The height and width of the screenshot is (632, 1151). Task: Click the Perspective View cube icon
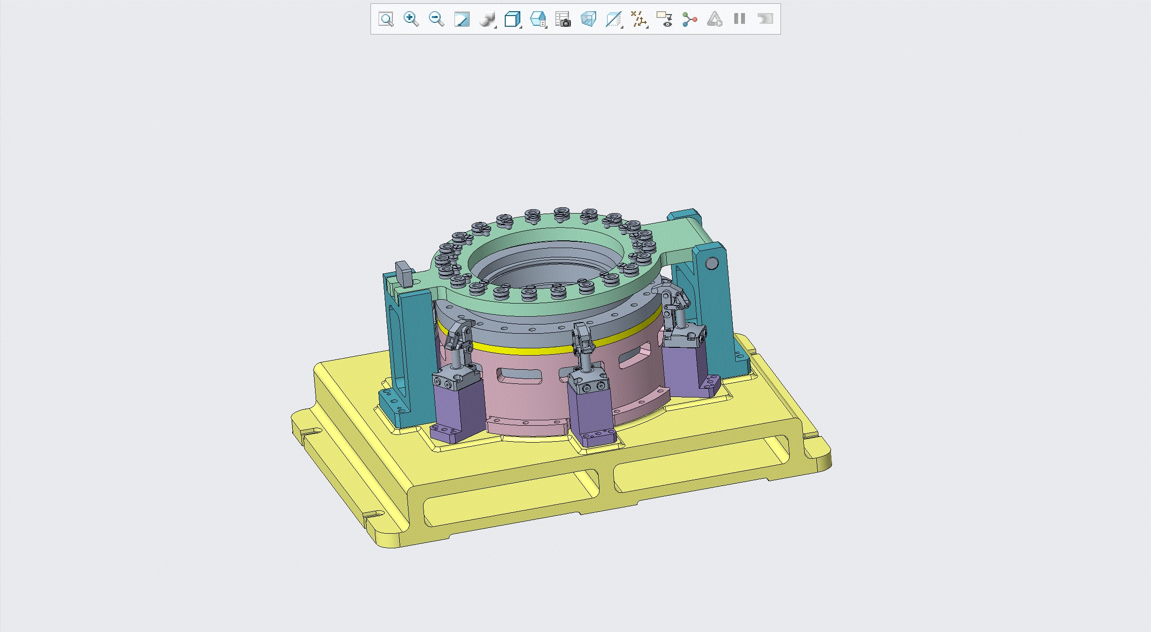click(588, 19)
